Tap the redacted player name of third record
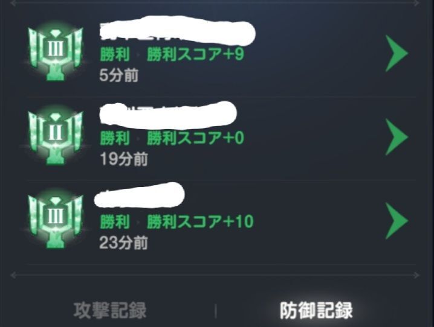Screen dimensions: 434x327 pos(139,195)
